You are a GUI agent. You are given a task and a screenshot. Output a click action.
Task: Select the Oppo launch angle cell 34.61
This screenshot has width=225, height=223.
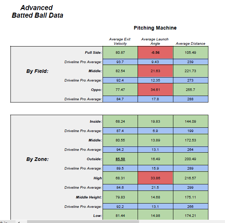click(x=155, y=89)
